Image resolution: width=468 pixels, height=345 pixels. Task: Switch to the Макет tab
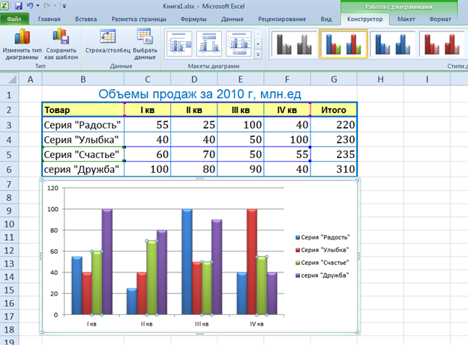(x=407, y=19)
